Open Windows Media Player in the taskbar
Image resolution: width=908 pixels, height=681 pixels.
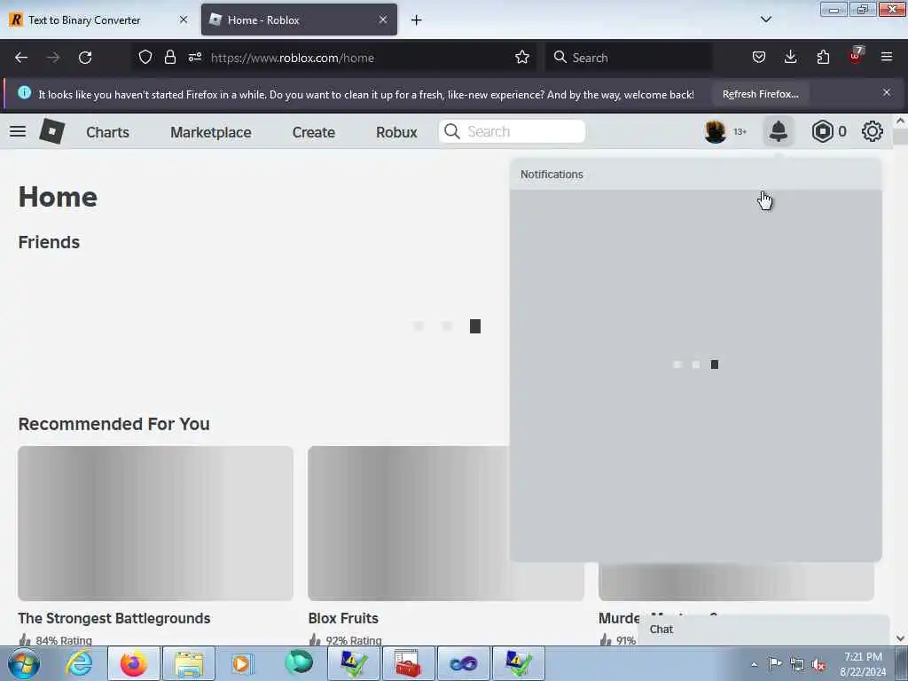coord(243,663)
